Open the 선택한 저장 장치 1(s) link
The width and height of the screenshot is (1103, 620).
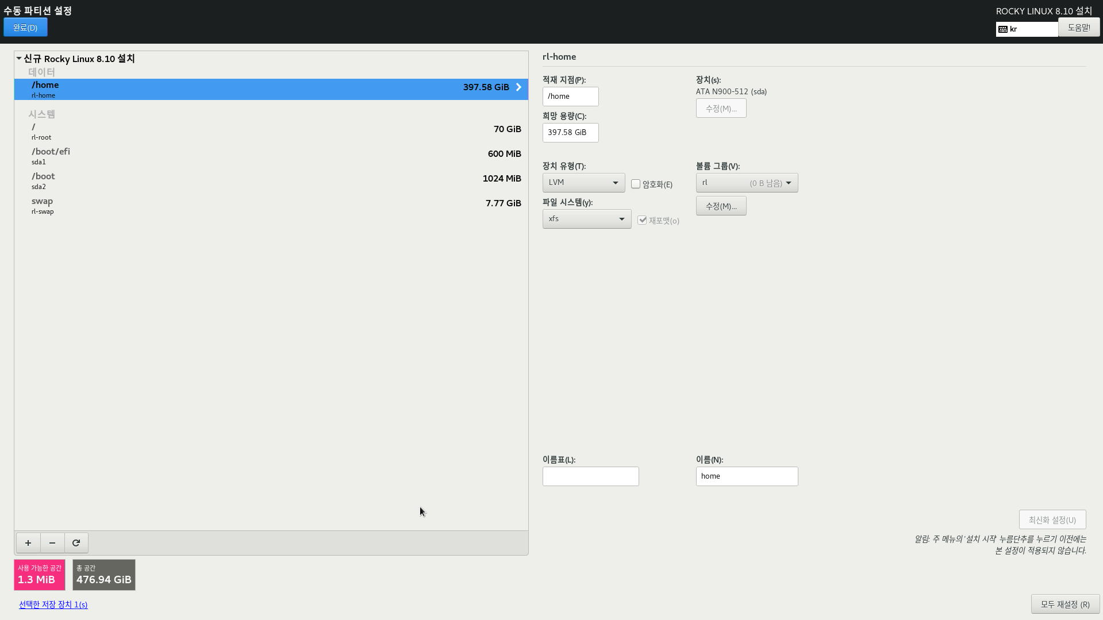coord(53,604)
